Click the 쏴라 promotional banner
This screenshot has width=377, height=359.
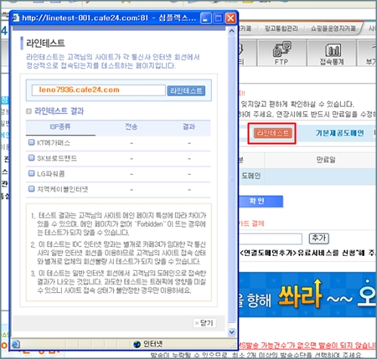[307, 295]
